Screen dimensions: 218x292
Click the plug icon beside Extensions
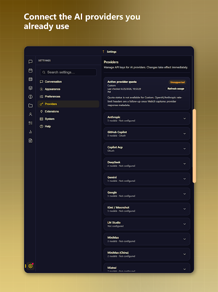(x=41, y=111)
